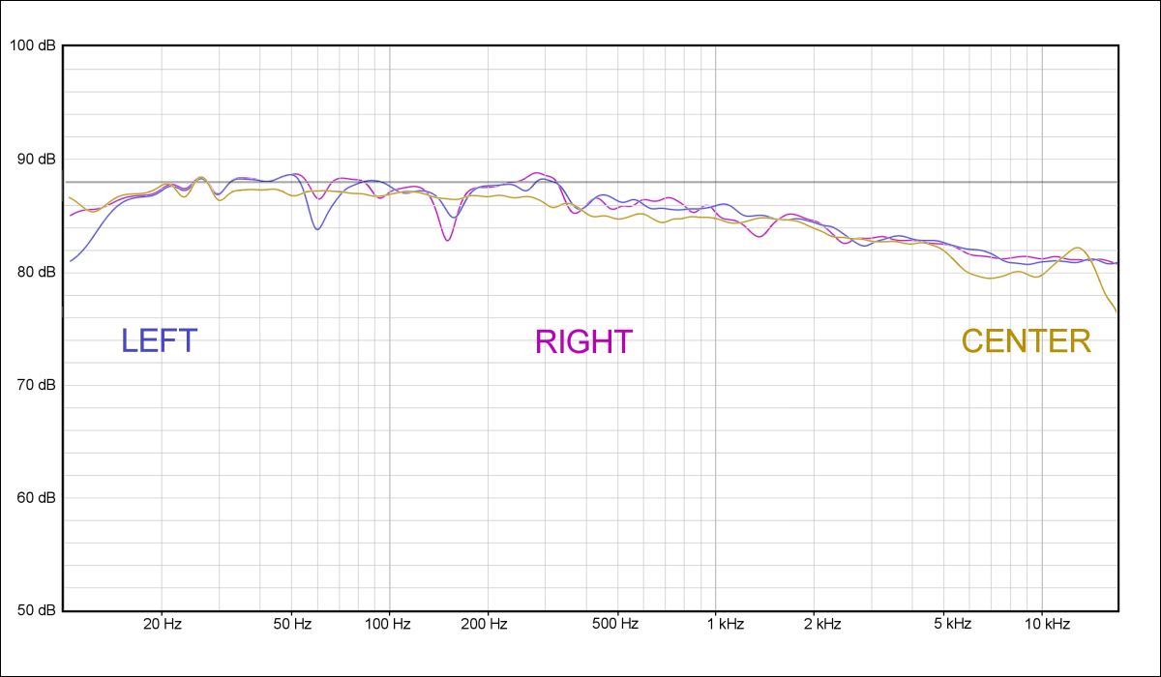
Task: Select the 70 dB axis label
Action: point(37,385)
